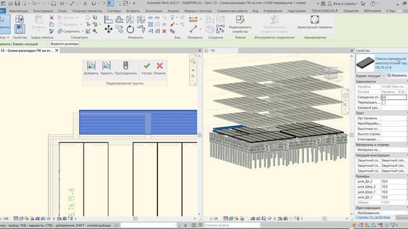Image resolution: width=408 pixels, height=229 pixels.
Task: Select the Offset tool in Modify panel
Action: click(119, 20)
